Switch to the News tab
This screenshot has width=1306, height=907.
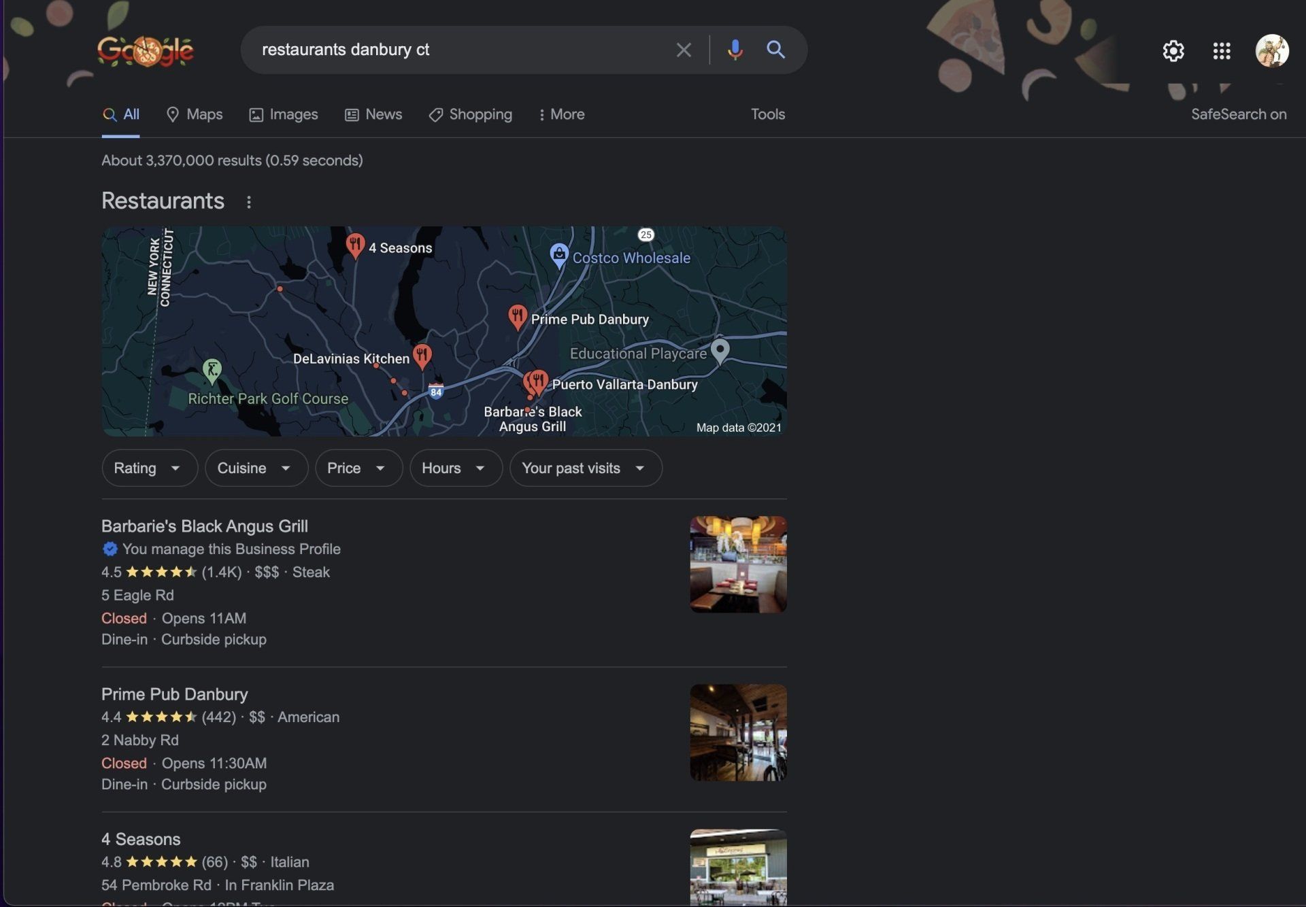(373, 114)
